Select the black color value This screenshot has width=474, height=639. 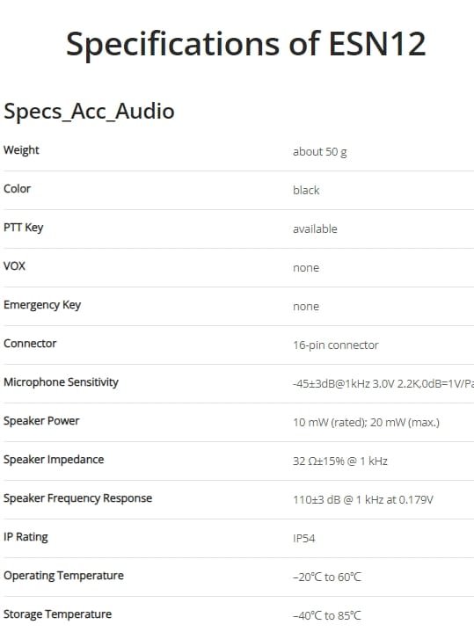point(306,191)
